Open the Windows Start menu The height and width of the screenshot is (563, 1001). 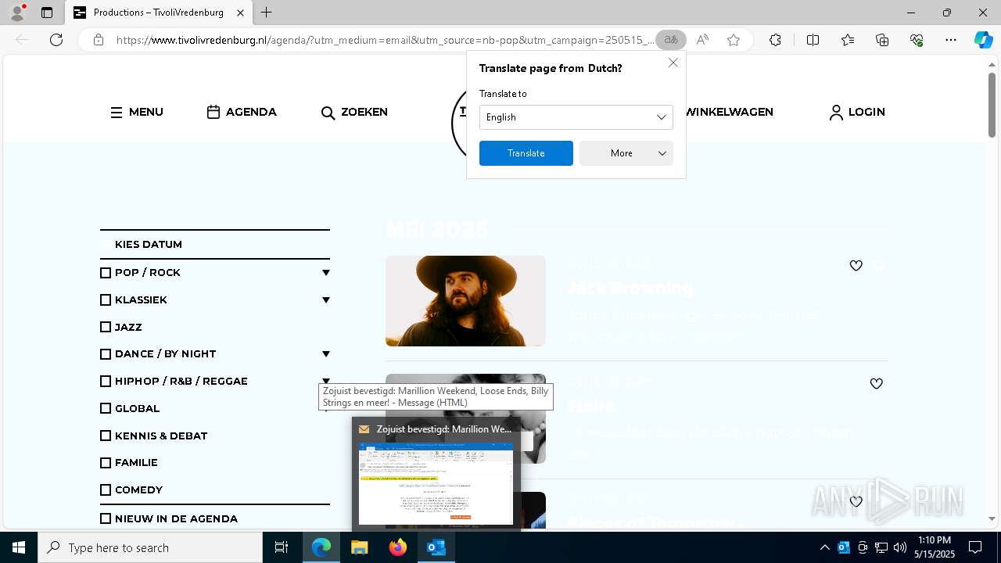pos(19,547)
